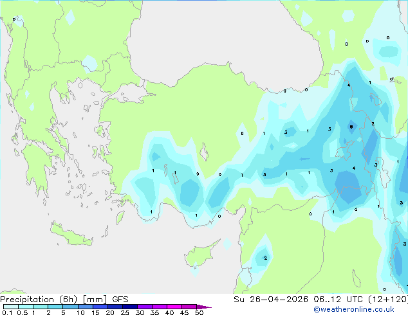Click the "Su 26-04-2026 06..12 UTC" timestamp

coord(300,300)
